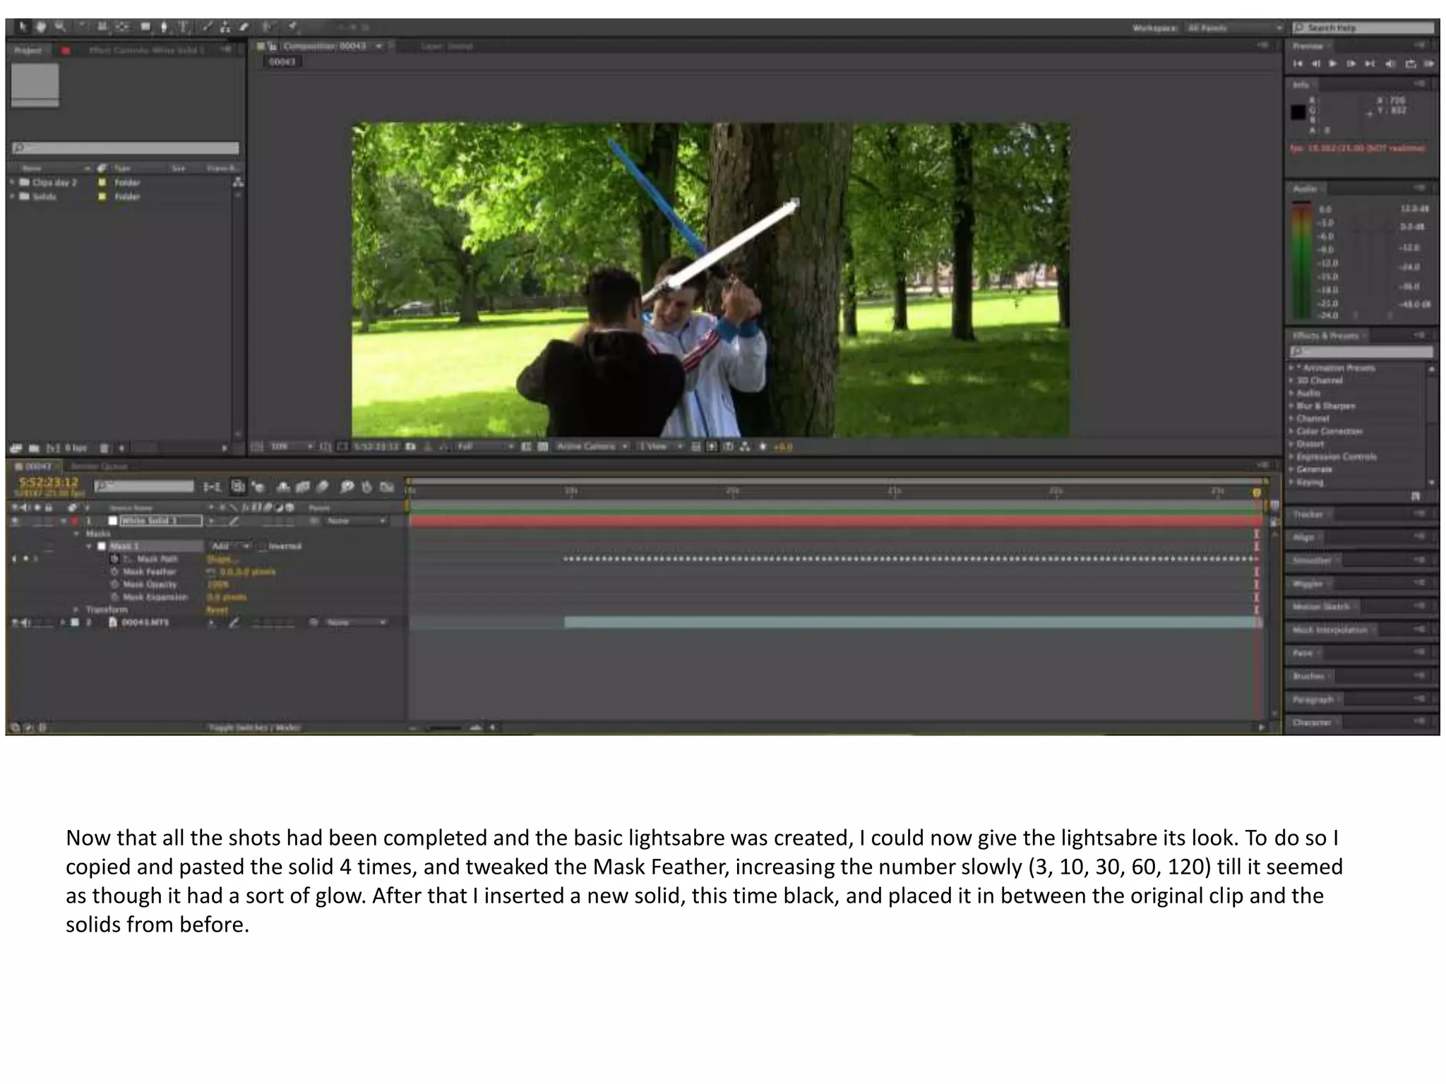
Task: Expand the Blur & Sharpen effects category
Action: 1291,406
